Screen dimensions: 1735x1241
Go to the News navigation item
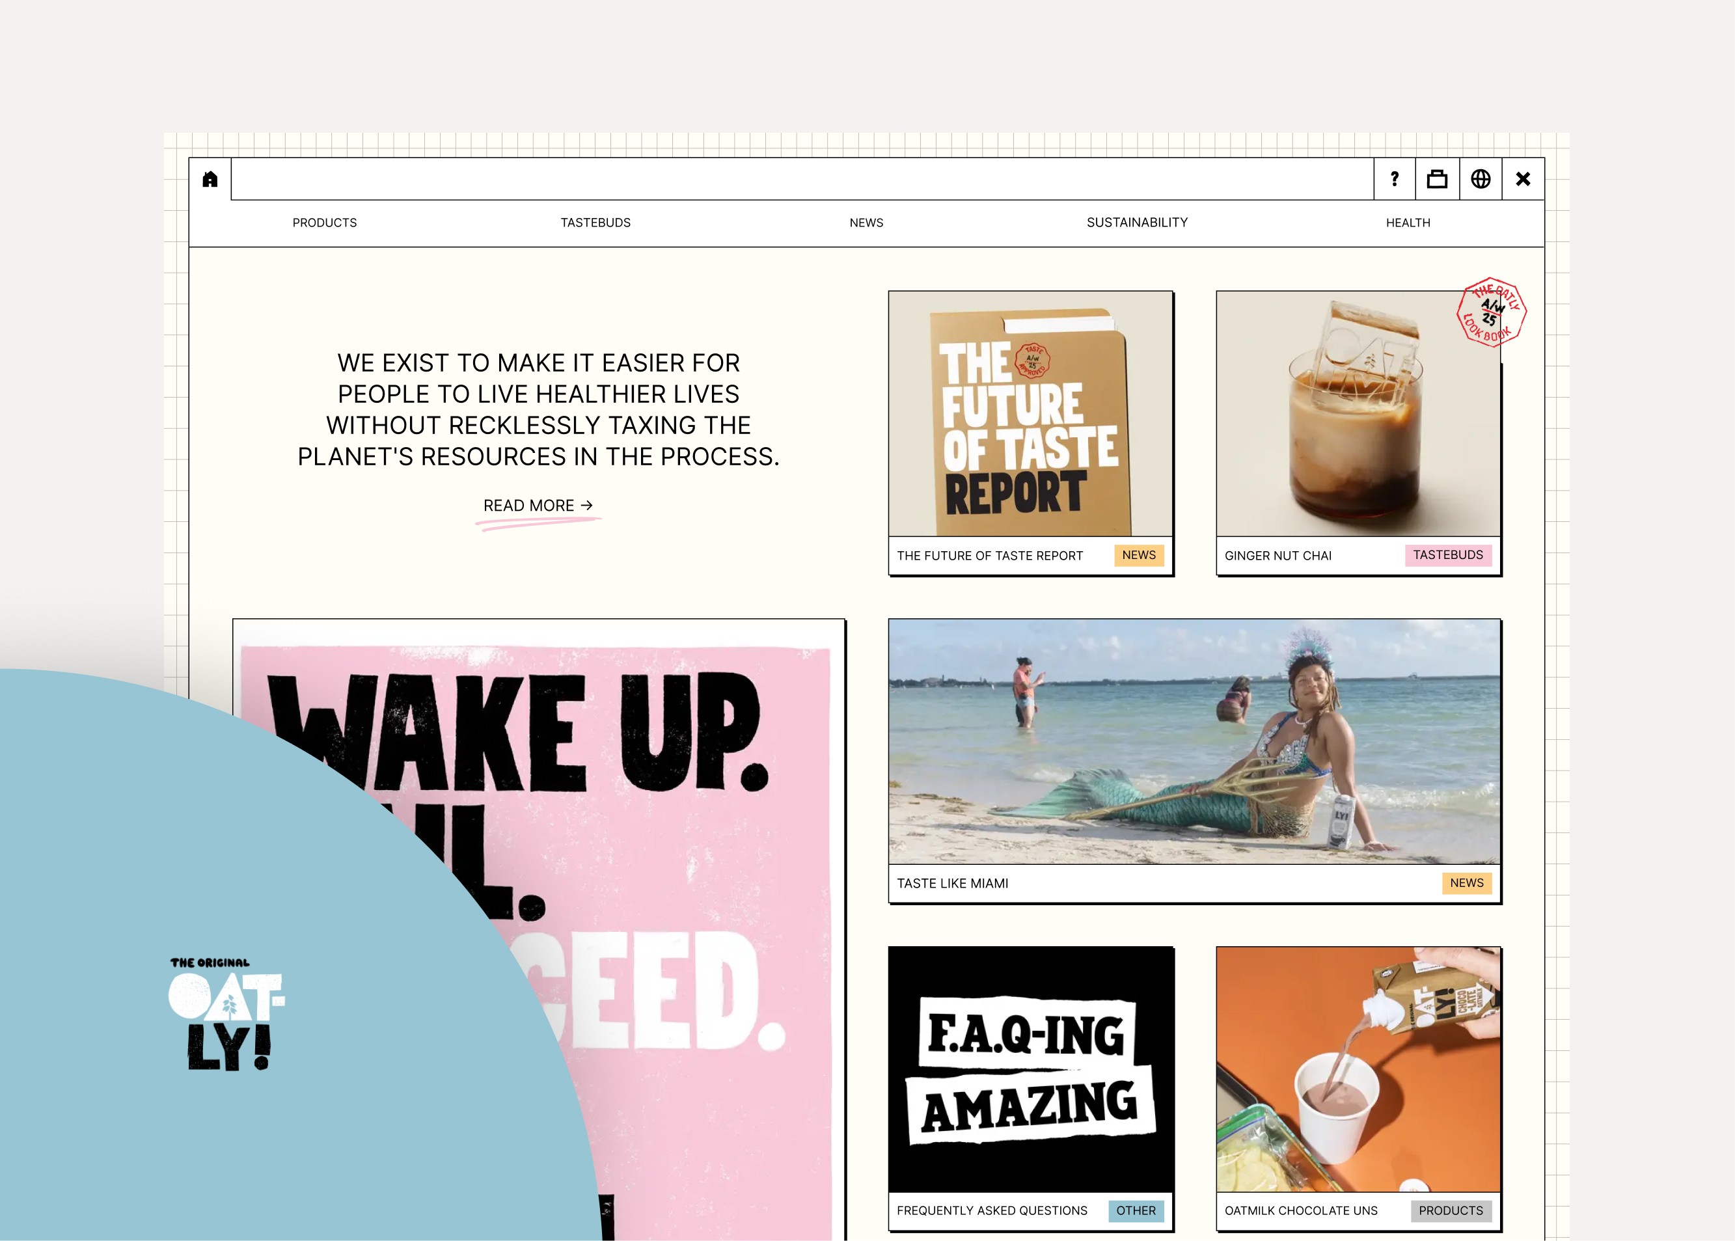coord(866,223)
